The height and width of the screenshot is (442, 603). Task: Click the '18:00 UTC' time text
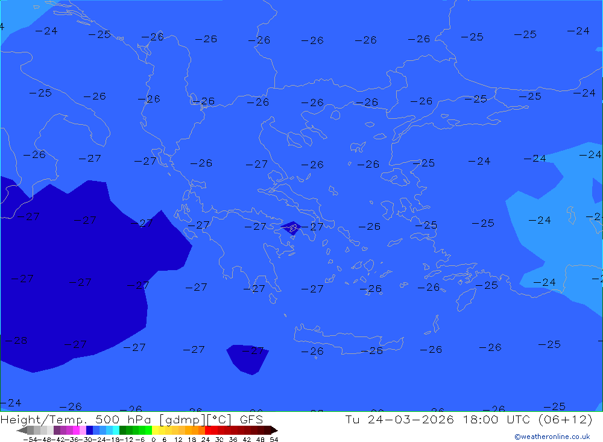tap(496, 419)
